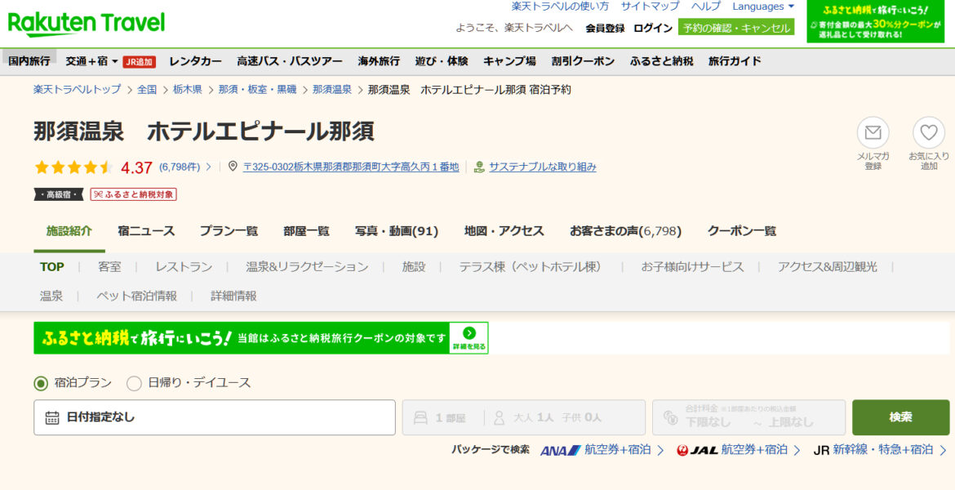Open the サステナブルな取り組み link
Screen dimensions: 955x490
(x=542, y=167)
